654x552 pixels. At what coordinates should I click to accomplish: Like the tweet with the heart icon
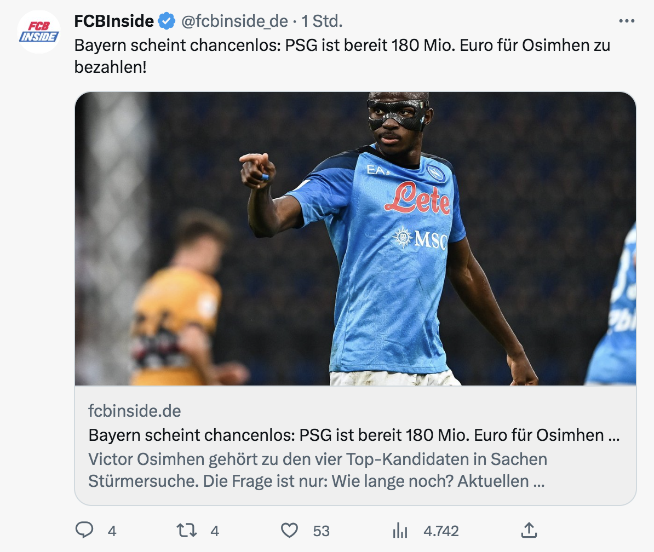(289, 530)
